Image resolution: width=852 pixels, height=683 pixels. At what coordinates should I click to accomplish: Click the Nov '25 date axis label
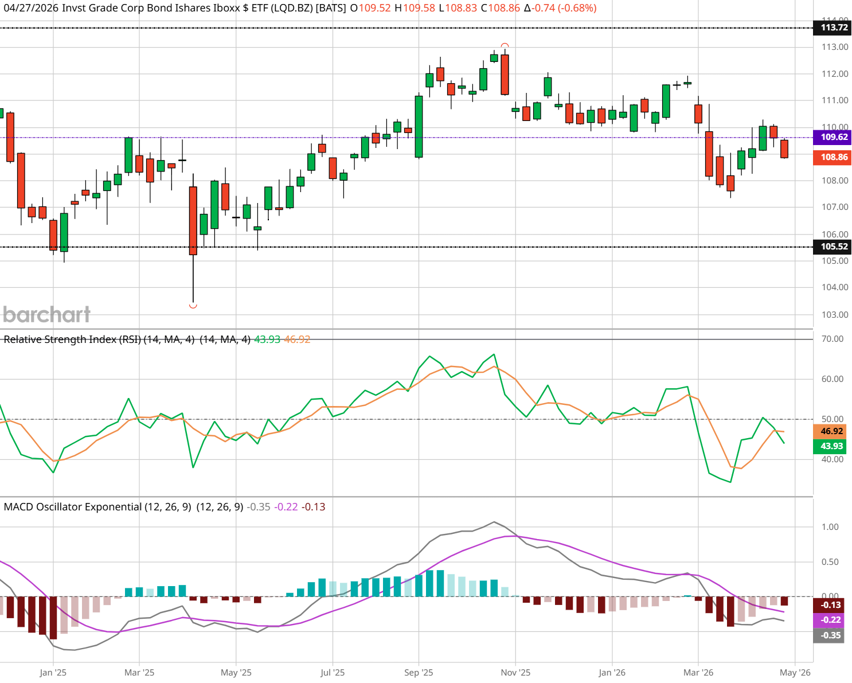[x=515, y=673]
